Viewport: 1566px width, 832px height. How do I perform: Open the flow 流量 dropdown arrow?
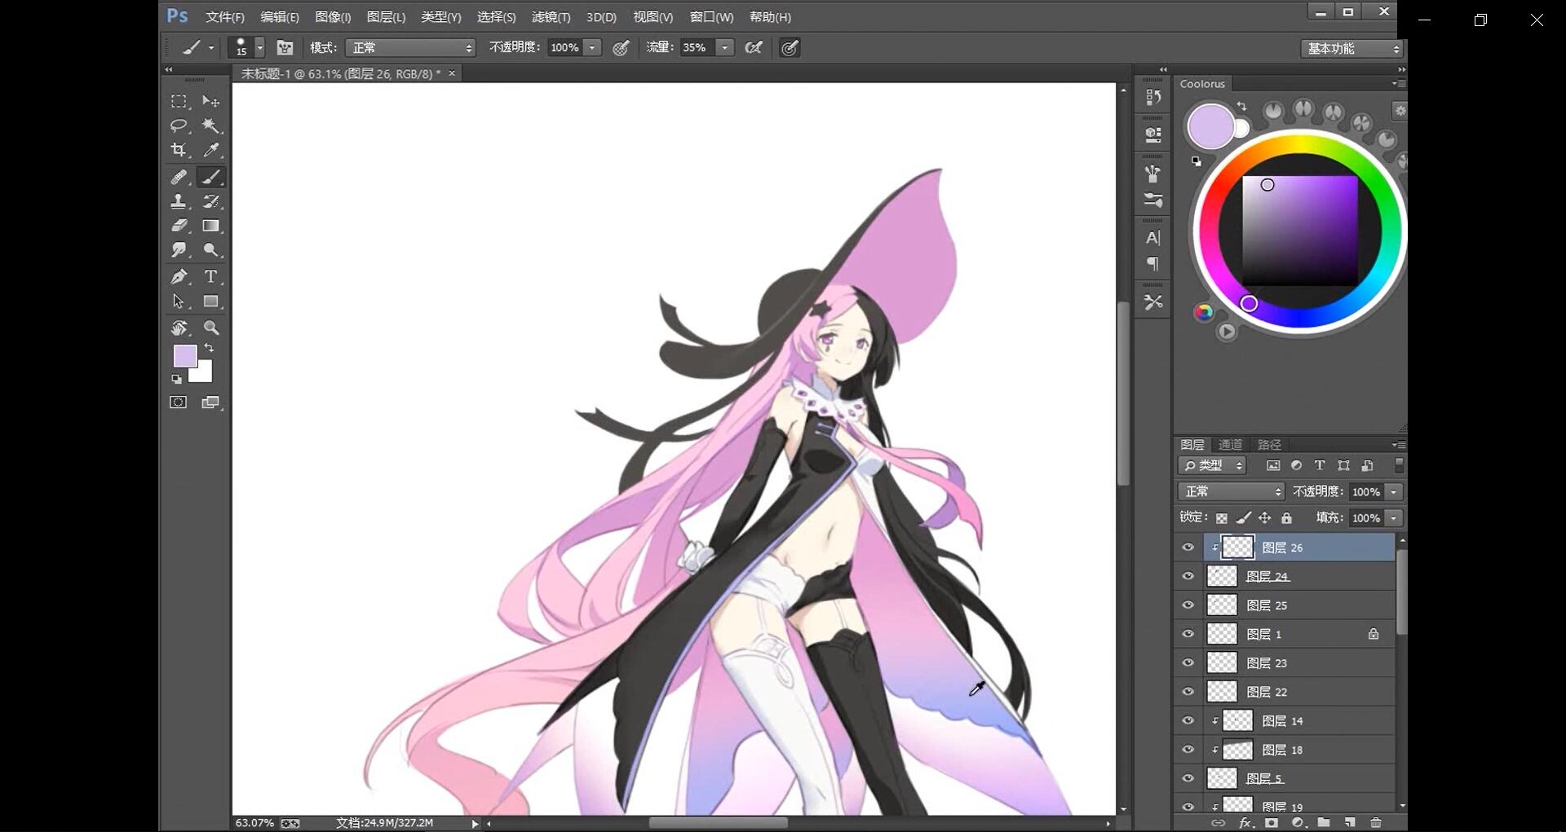724,48
